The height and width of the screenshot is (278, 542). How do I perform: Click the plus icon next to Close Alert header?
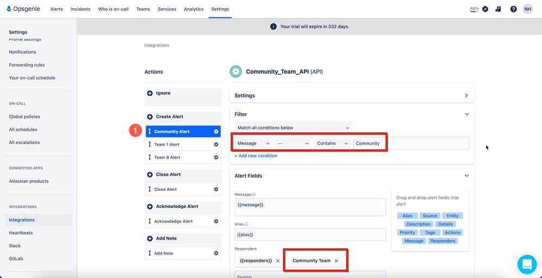[x=150, y=175]
